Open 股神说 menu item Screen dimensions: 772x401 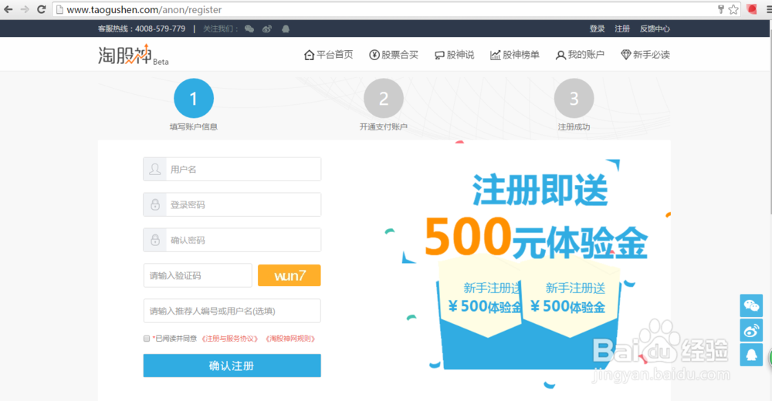coord(455,55)
